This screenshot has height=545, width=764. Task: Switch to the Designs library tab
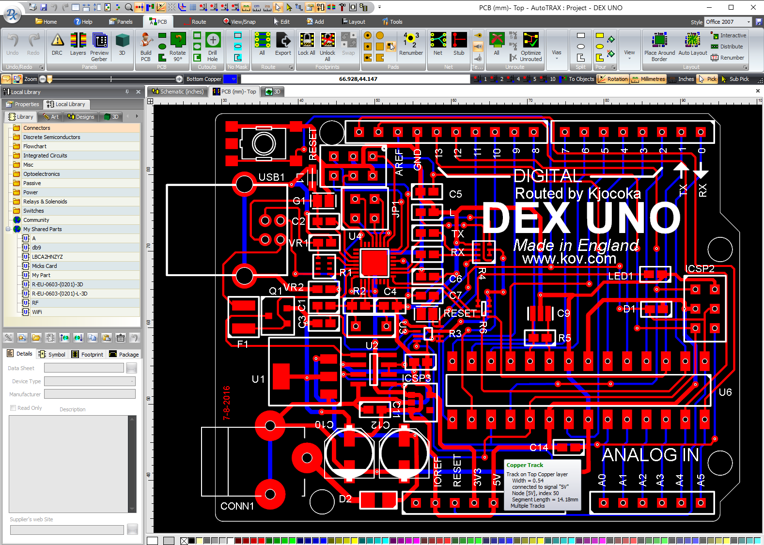click(x=81, y=117)
